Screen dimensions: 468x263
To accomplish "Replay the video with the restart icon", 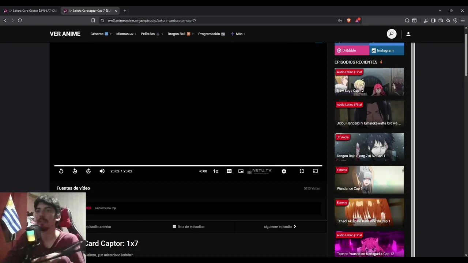I will [61, 171].
